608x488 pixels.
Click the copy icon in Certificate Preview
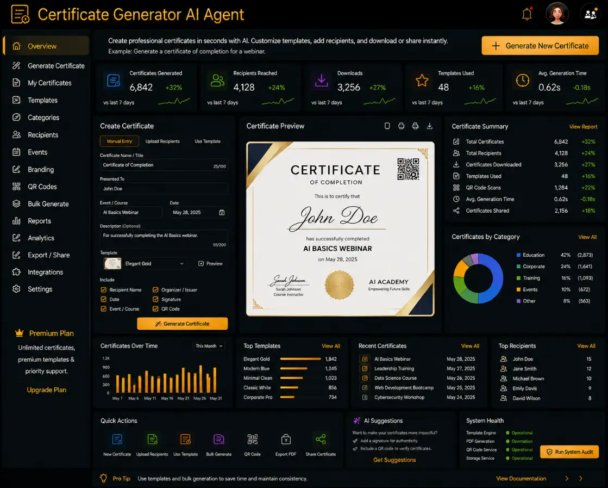tap(387, 126)
